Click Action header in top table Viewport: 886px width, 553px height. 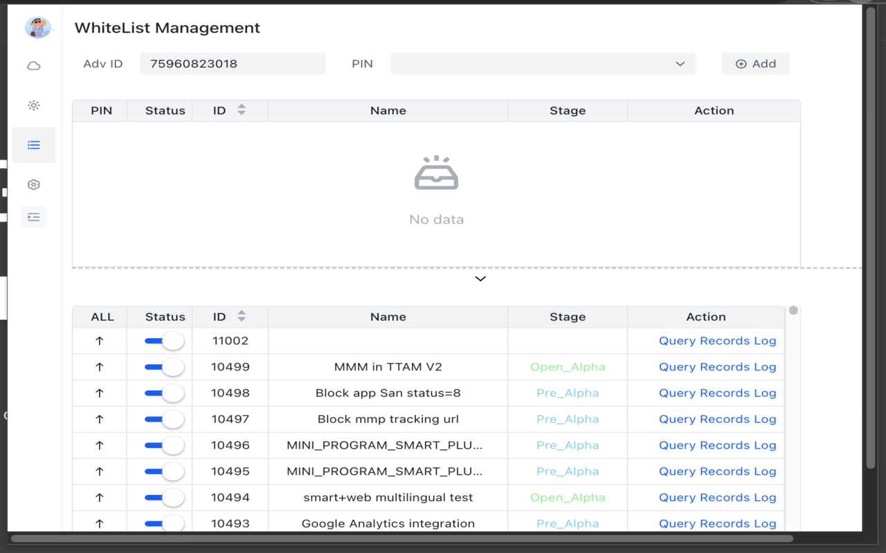click(714, 111)
